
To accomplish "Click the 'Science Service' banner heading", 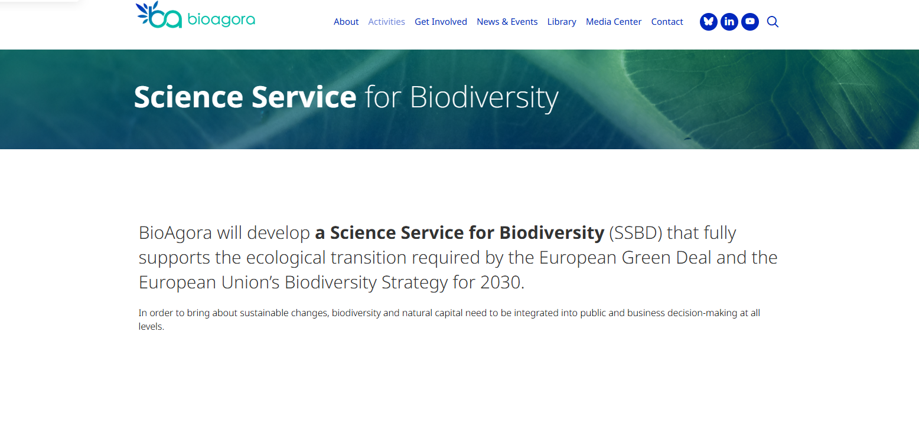I will 245,97.
